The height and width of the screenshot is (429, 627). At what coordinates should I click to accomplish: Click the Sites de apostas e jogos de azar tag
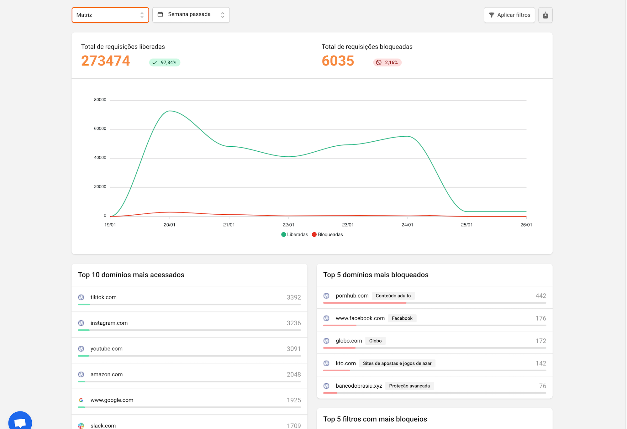click(397, 363)
